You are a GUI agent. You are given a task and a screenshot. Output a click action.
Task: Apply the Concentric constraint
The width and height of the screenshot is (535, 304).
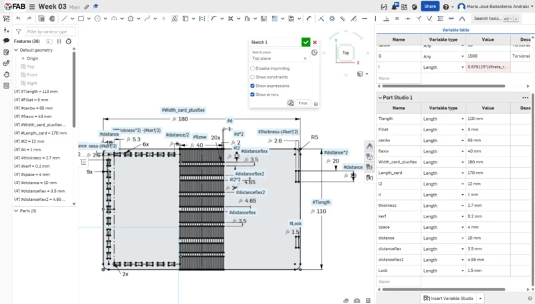[332, 19]
